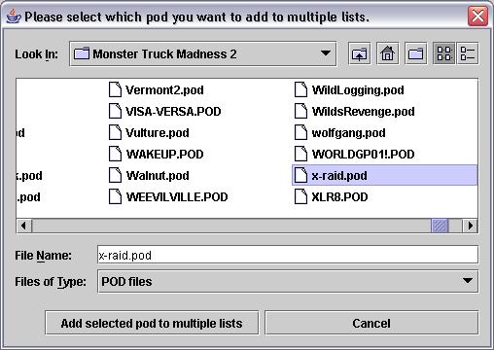Click Add selected pod to multiple lists
494x350 pixels.
coord(152,323)
